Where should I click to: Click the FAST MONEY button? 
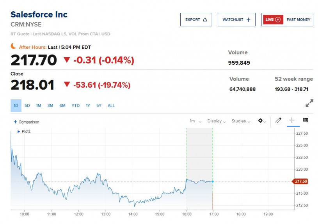point(298,19)
